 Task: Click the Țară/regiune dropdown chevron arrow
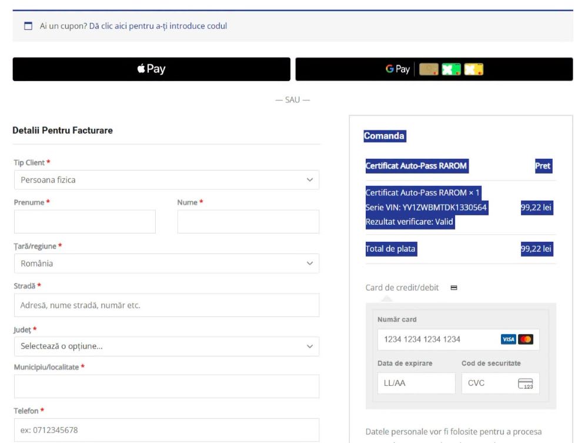click(x=310, y=264)
